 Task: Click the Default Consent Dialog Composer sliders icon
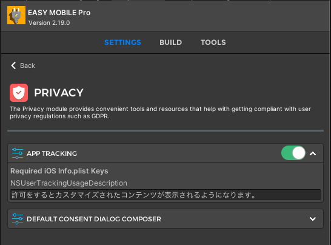[x=18, y=219]
